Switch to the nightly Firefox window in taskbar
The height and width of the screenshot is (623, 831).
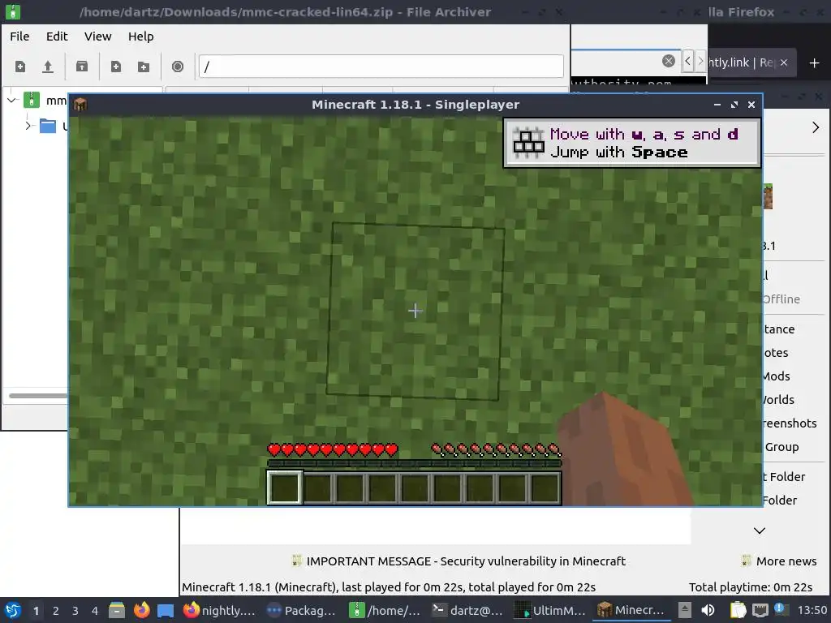pos(219,610)
